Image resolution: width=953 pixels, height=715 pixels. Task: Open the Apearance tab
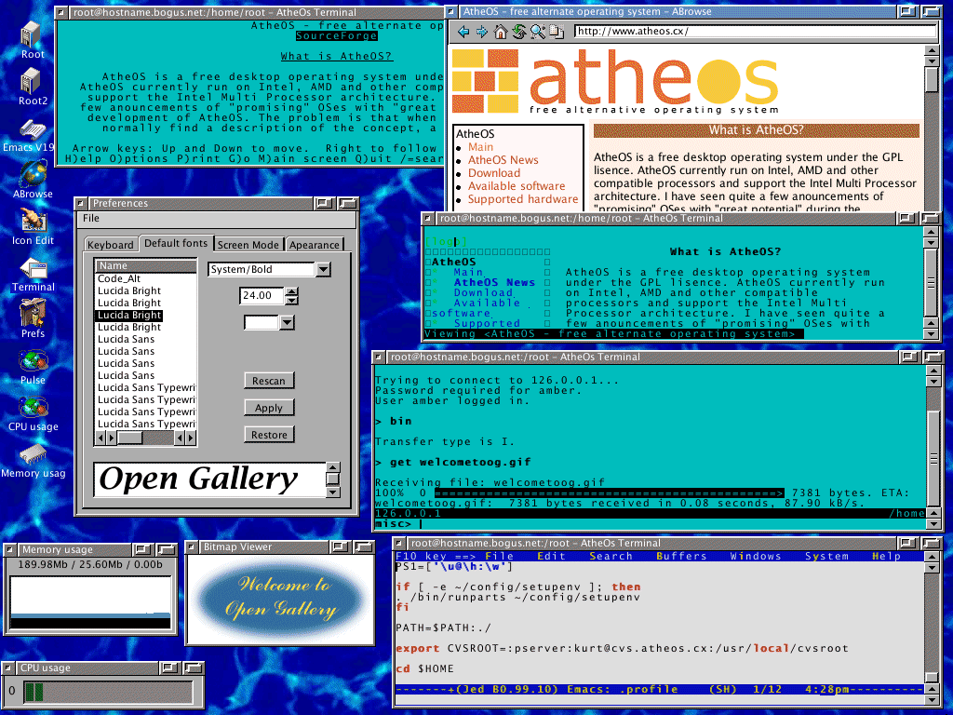pyautogui.click(x=315, y=245)
